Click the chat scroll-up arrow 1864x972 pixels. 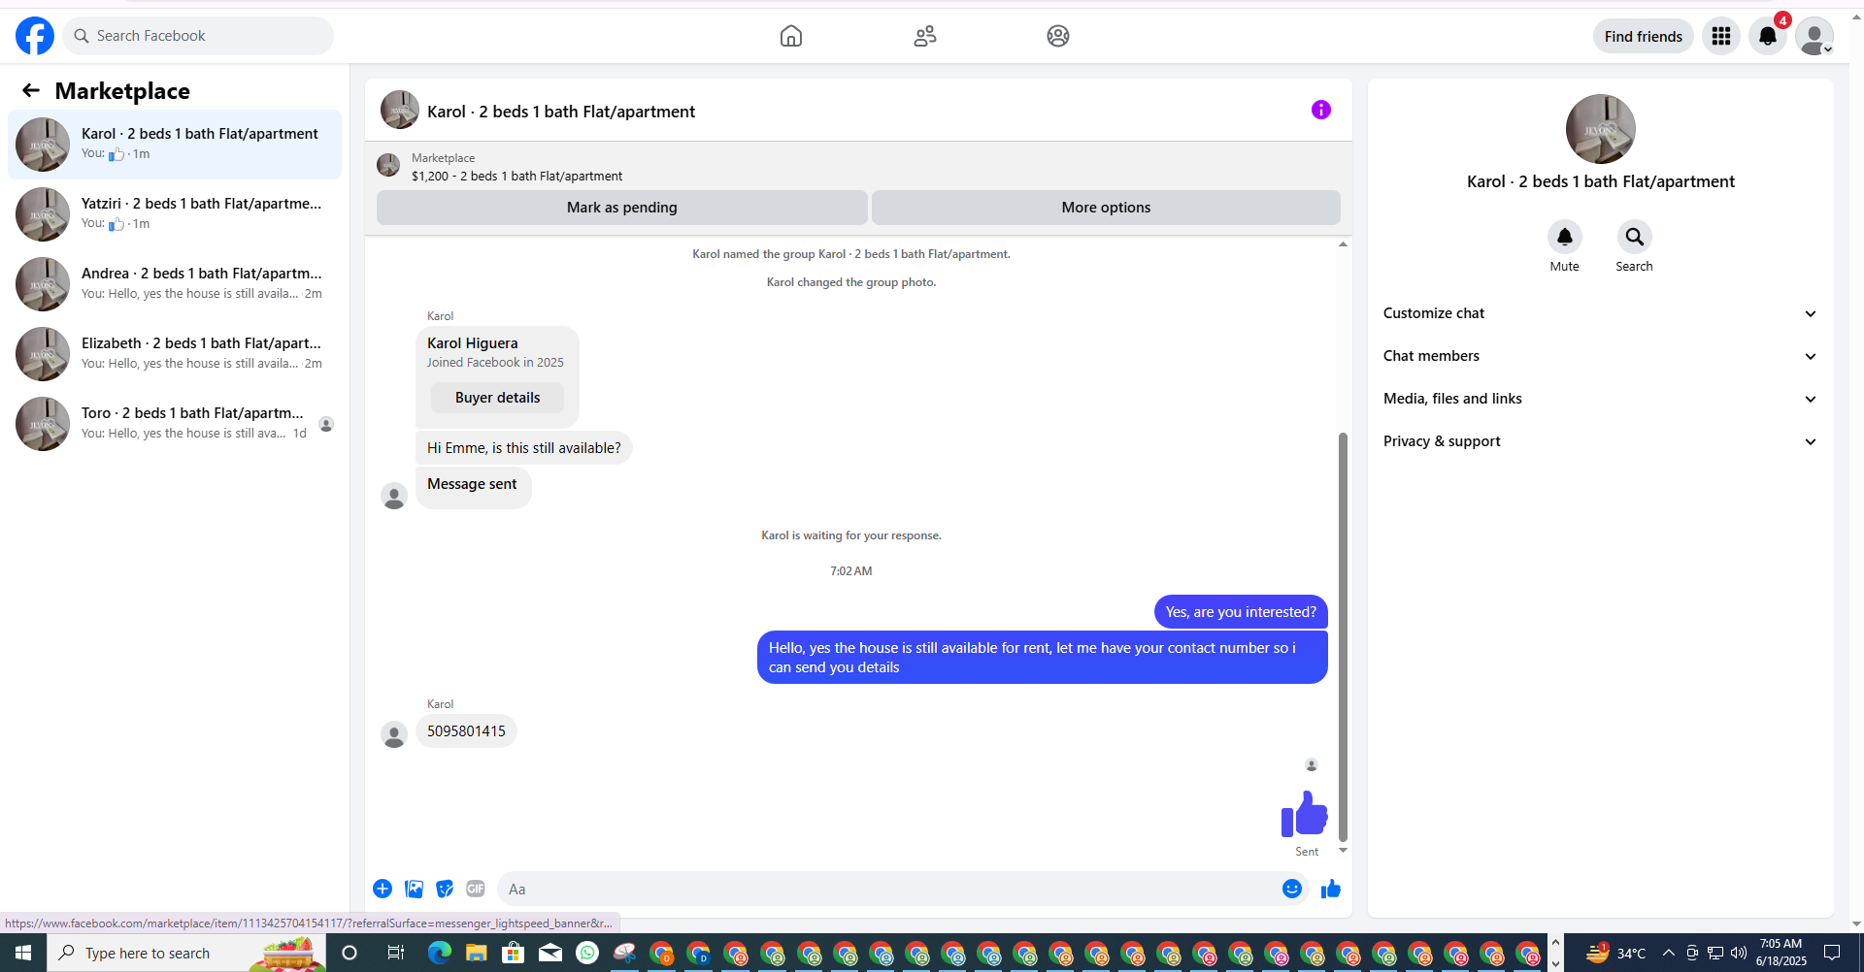coord(1344,244)
